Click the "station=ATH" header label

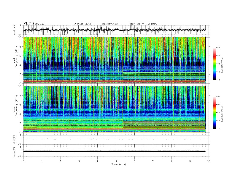click(110, 24)
